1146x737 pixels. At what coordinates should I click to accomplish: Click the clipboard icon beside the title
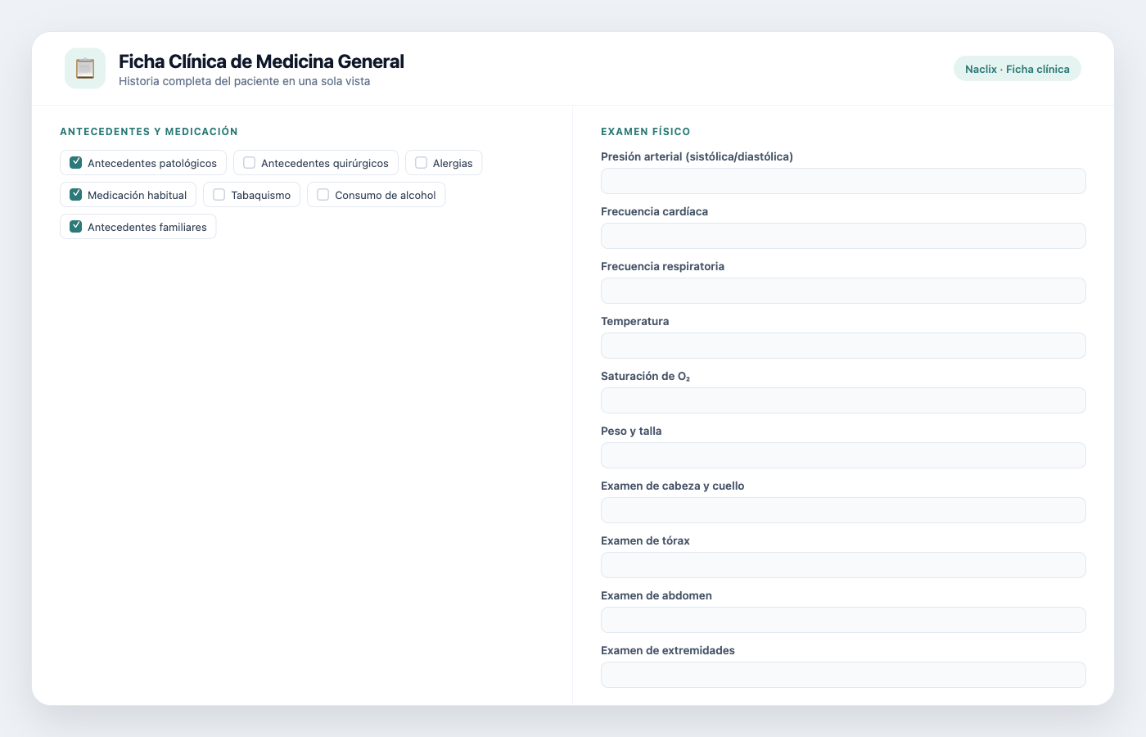[x=85, y=68]
